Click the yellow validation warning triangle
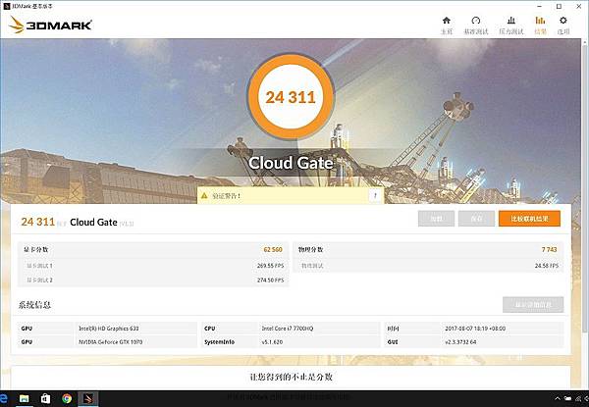This screenshot has height=407, width=589. point(204,195)
